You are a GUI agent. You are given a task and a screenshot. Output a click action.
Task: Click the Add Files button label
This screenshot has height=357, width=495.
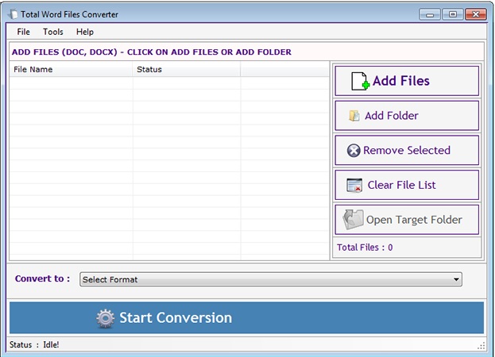click(x=400, y=81)
